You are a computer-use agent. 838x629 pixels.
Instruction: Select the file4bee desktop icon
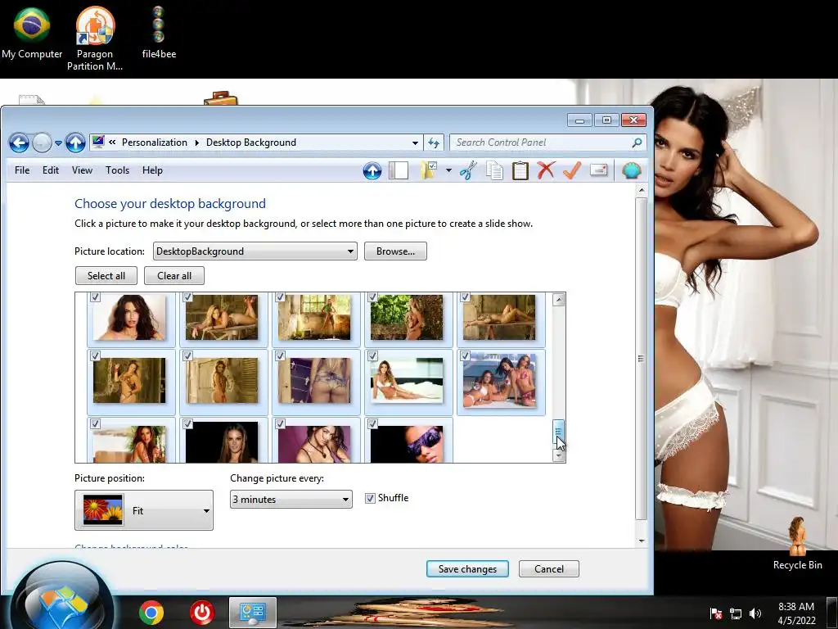159,32
